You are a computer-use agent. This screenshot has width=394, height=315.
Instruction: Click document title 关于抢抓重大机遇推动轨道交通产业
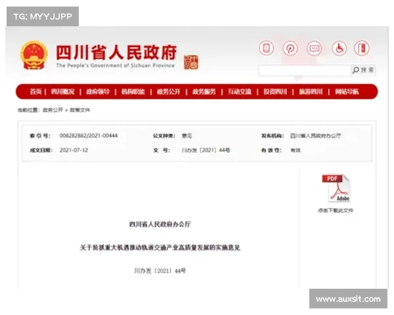[160, 247]
